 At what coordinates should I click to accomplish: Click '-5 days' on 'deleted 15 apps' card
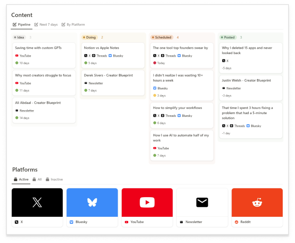pyautogui.click(x=227, y=68)
